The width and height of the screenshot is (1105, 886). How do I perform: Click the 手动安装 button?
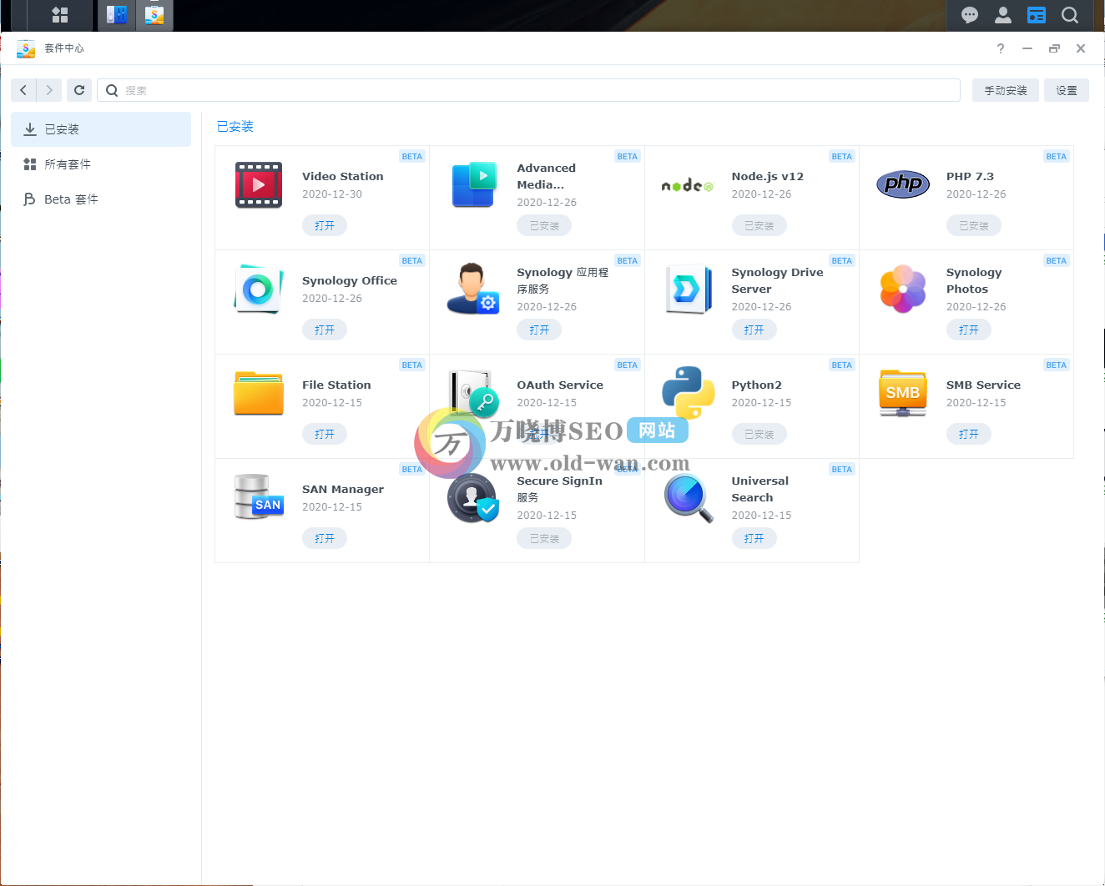pos(1006,90)
